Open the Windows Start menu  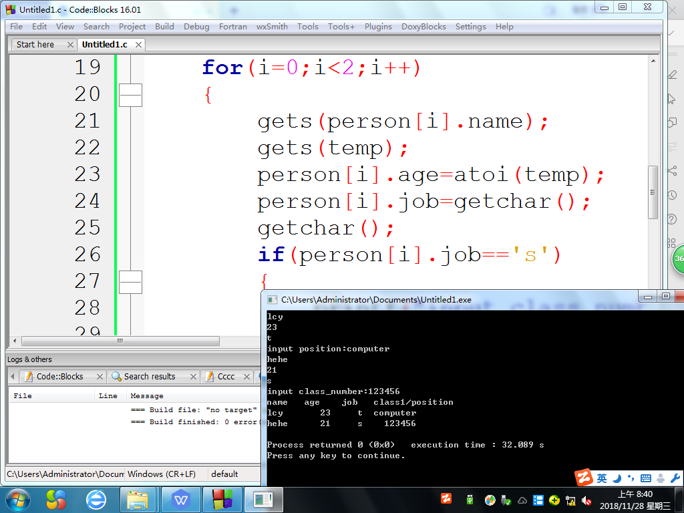tap(18, 500)
